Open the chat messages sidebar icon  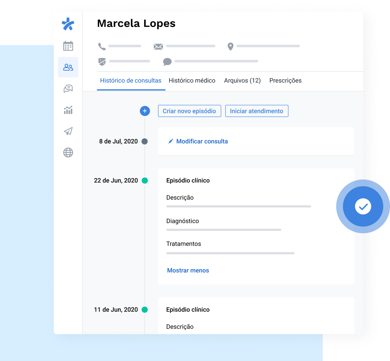68,88
